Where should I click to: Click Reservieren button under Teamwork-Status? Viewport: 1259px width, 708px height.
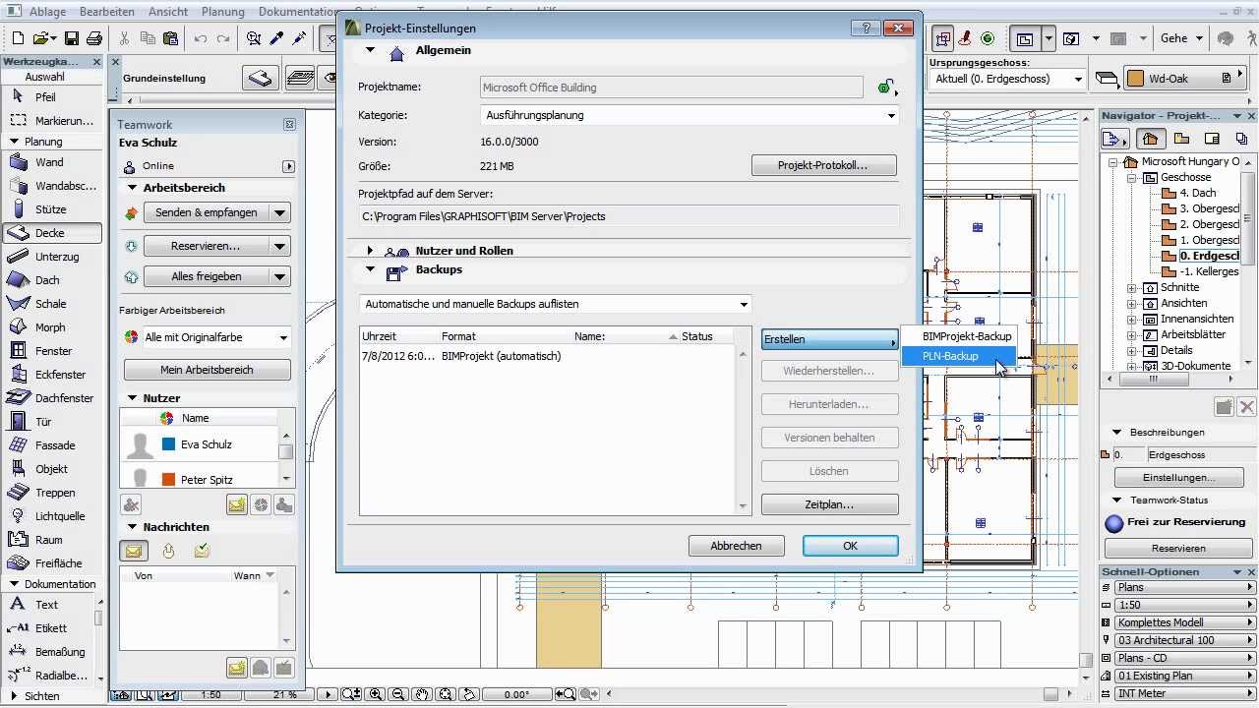click(1178, 549)
